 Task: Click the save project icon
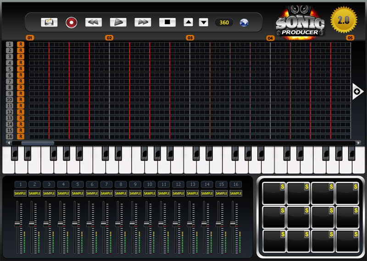tap(49, 22)
